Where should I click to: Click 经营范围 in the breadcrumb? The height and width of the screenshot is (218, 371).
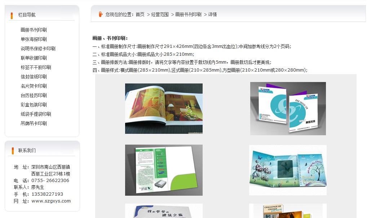[160, 14]
